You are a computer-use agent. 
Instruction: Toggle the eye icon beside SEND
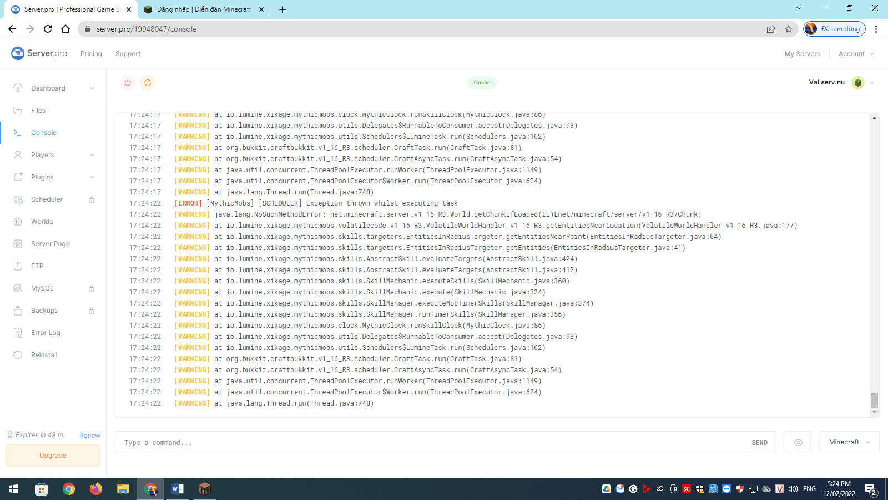click(x=798, y=442)
